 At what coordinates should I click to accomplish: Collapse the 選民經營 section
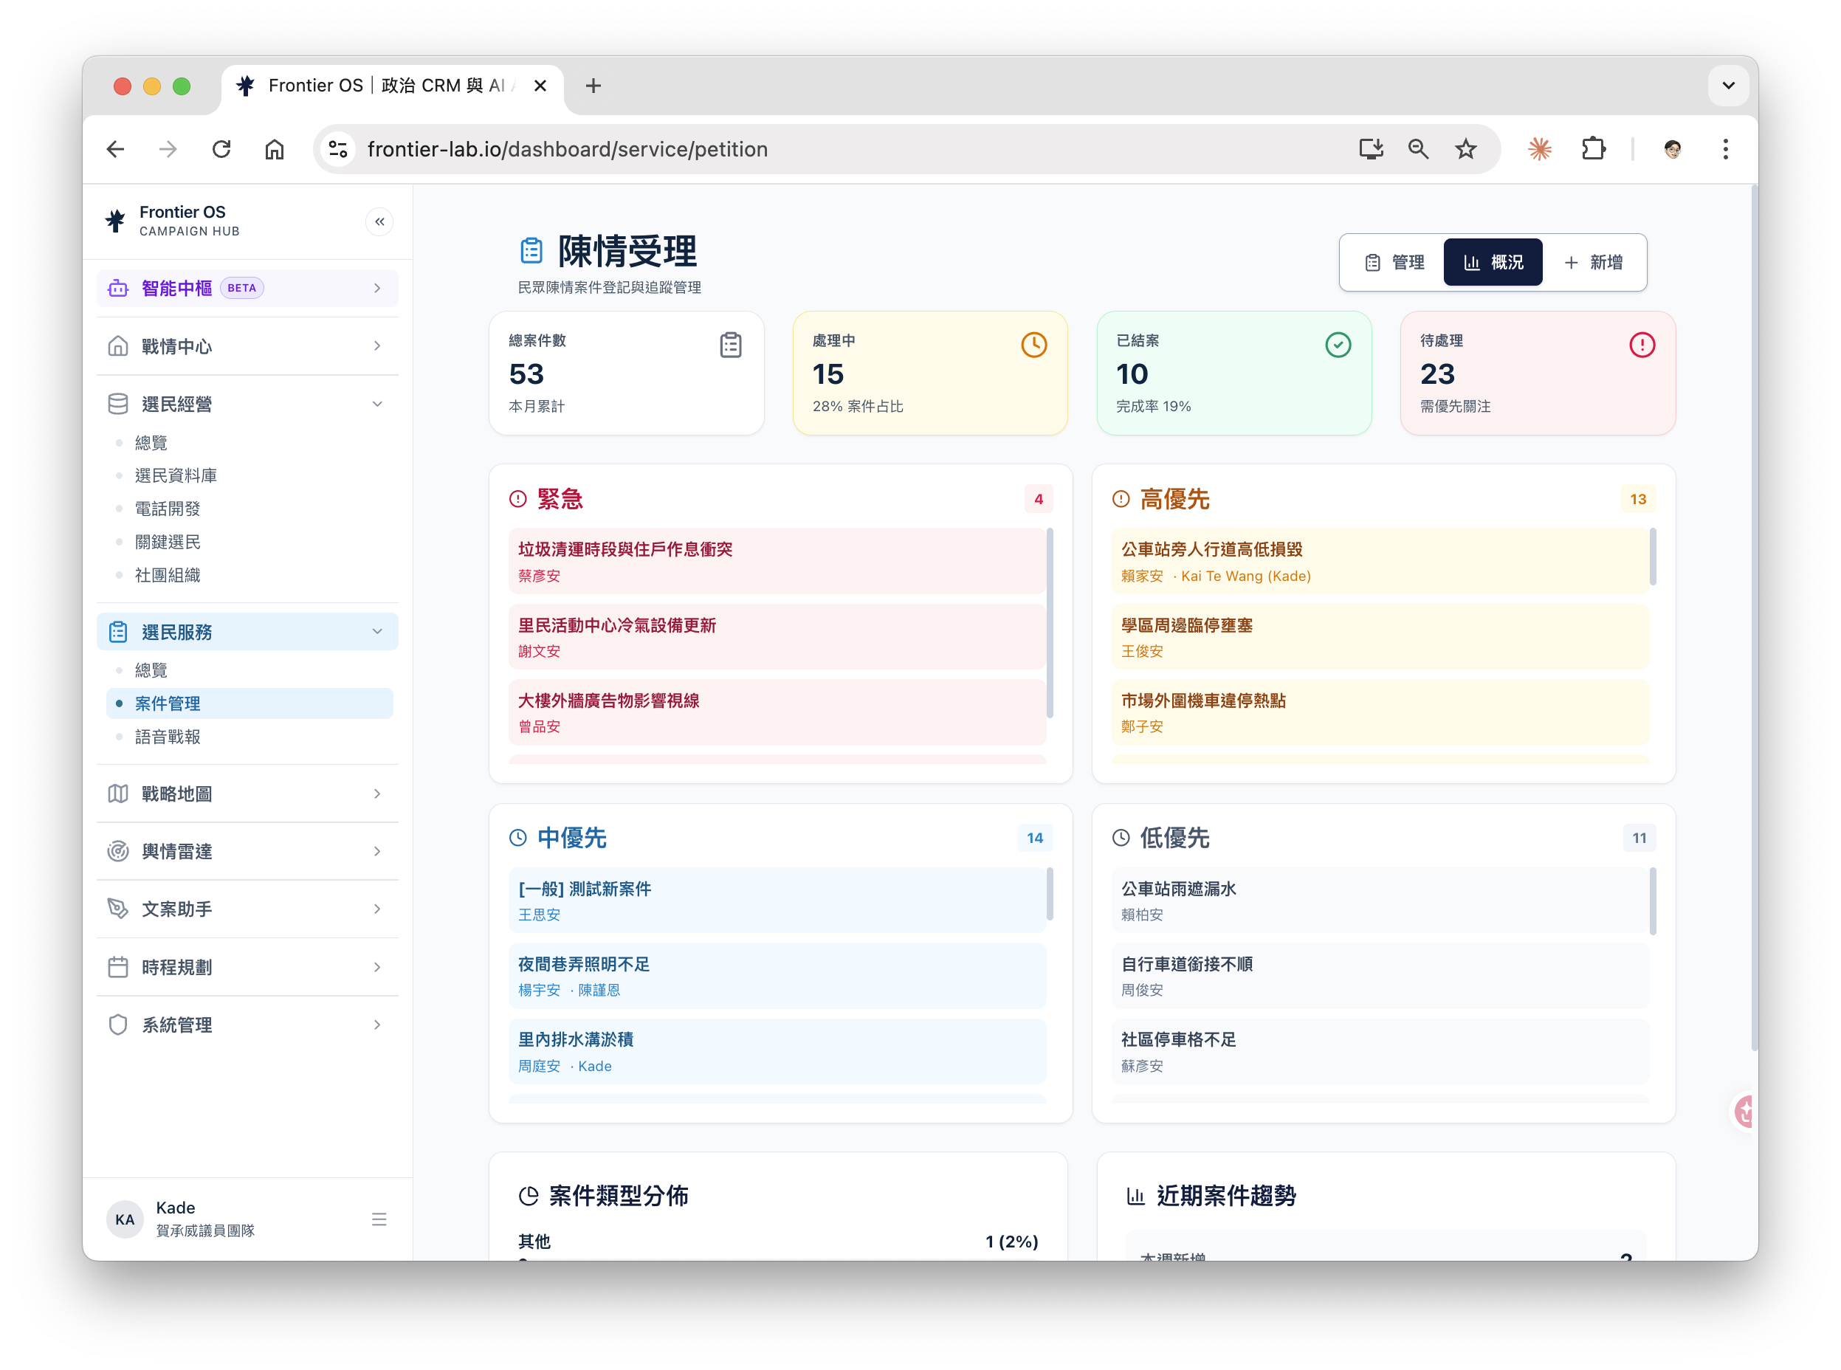[247, 404]
